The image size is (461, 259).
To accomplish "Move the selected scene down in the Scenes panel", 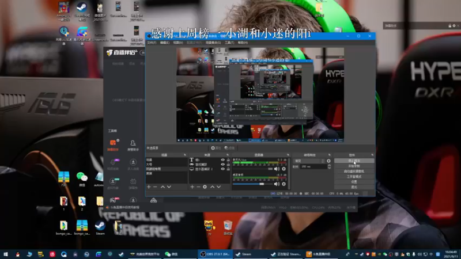I will coord(169,186).
